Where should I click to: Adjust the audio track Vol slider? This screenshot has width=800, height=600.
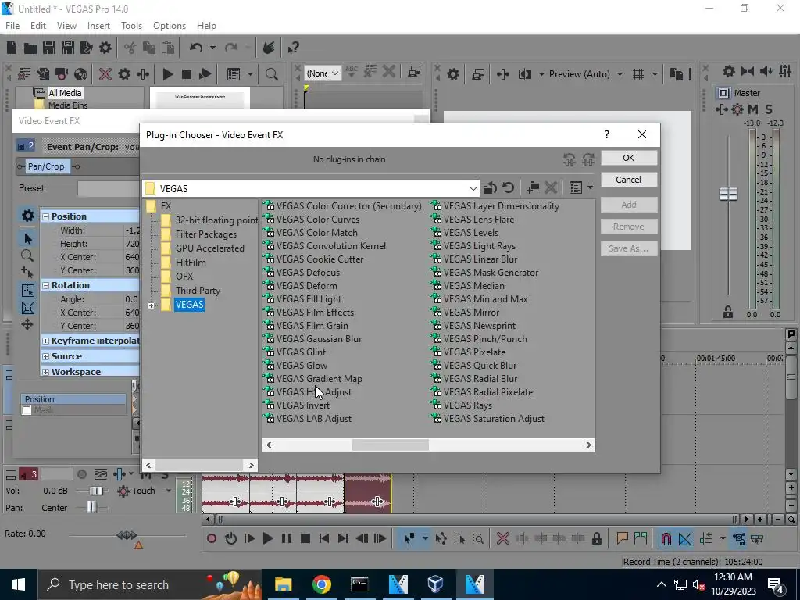coord(96,491)
